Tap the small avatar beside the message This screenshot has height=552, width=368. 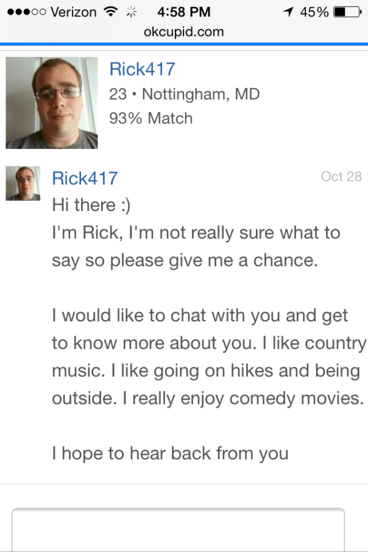click(23, 184)
